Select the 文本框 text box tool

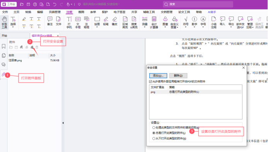(78, 22)
